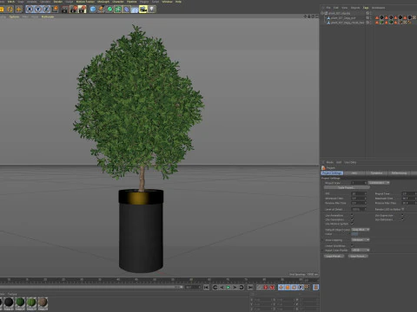Toggle Use Generators checkbox
Screen dimensions: 417x312
tap(352, 219)
